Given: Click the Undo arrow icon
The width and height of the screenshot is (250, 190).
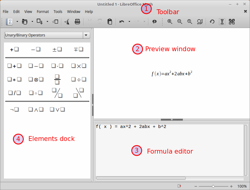Looking at the screenshot, I should [x=122, y=22].
